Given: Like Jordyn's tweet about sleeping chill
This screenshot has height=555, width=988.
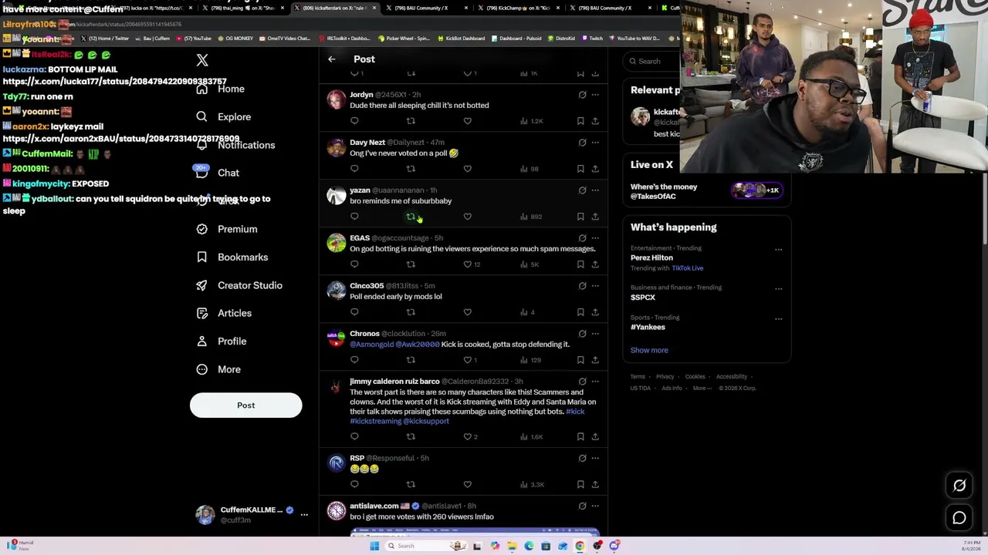Looking at the screenshot, I should click(467, 121).
